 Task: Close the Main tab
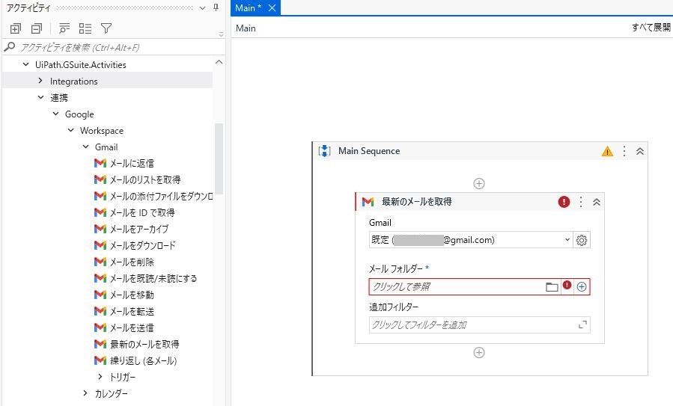[x=272, y=7]
